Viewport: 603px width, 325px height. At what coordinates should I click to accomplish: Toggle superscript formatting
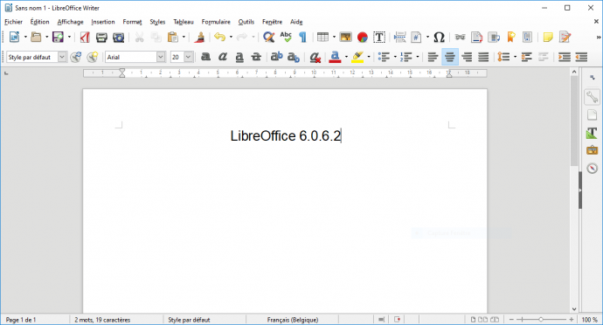click(x=276, y=58)
